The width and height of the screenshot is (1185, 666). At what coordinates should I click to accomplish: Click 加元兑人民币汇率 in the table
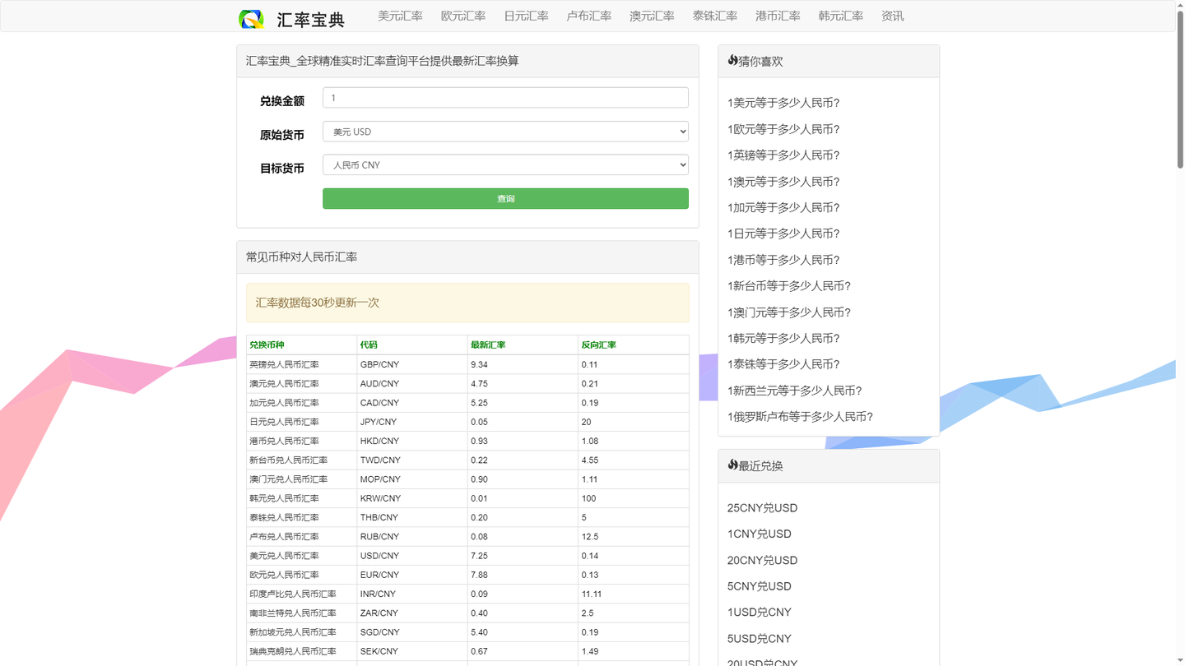(284, 403)
